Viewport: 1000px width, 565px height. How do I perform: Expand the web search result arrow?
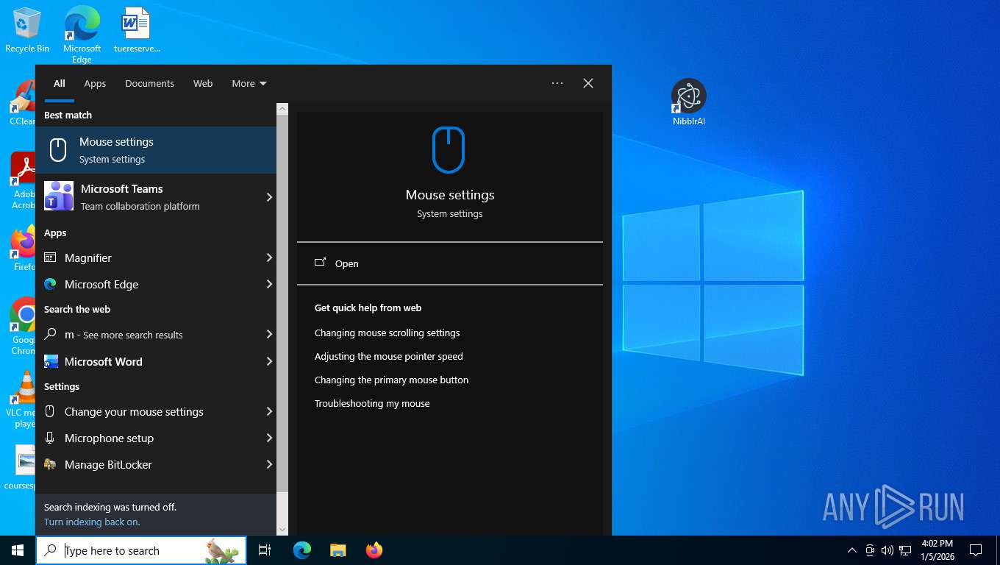[269, 334]
